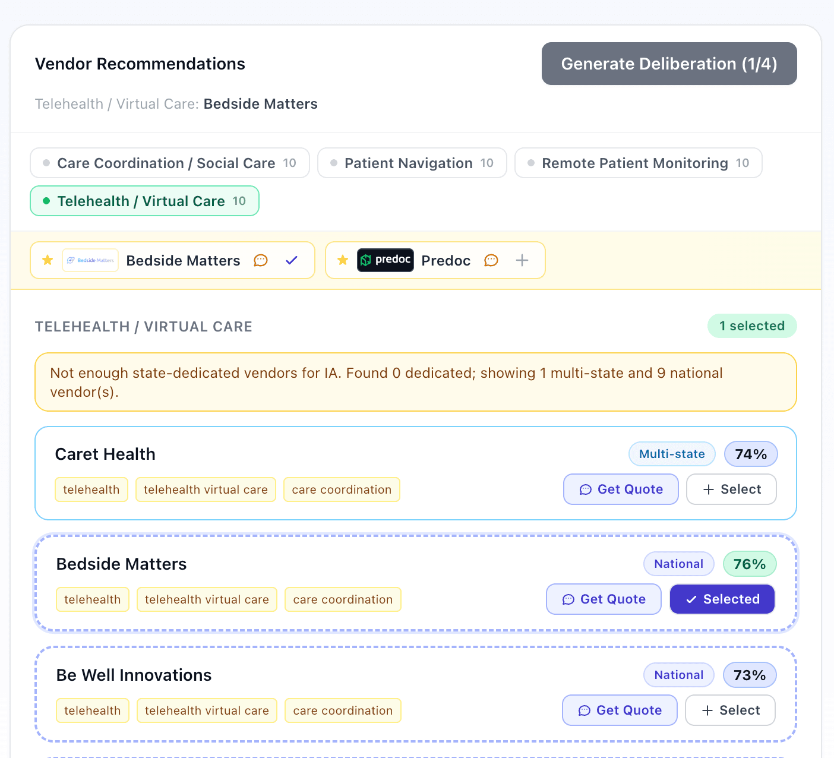The image size is (834, 758).
Task: Click the Caret Health vendor name
Action: pyautogui.click(x=105, y=454)
